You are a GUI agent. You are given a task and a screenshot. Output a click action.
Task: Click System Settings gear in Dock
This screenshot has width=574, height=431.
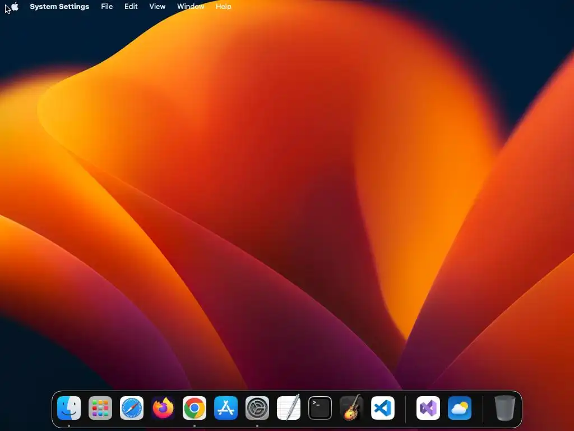[x=257, y=408]
